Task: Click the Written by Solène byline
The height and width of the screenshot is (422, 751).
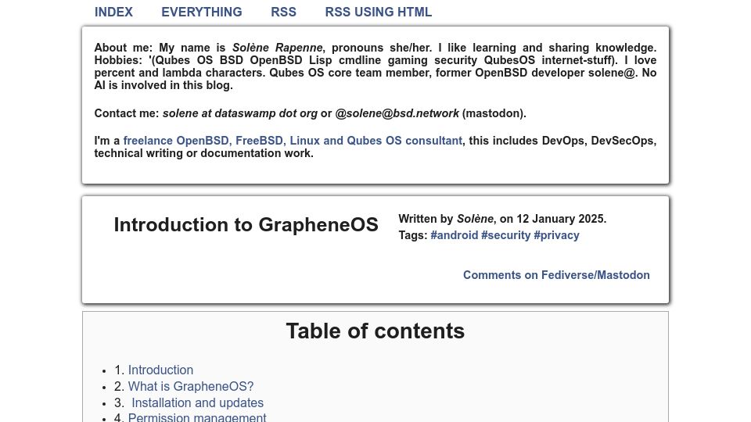Action: coord(446,219)
